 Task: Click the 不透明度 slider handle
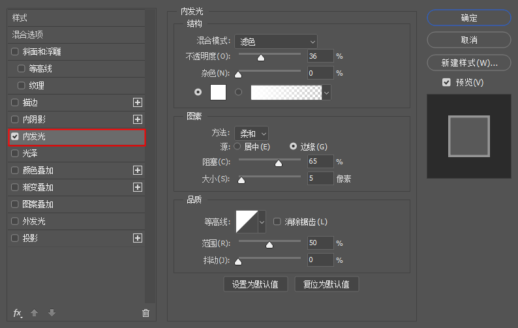tap(261, 58)
